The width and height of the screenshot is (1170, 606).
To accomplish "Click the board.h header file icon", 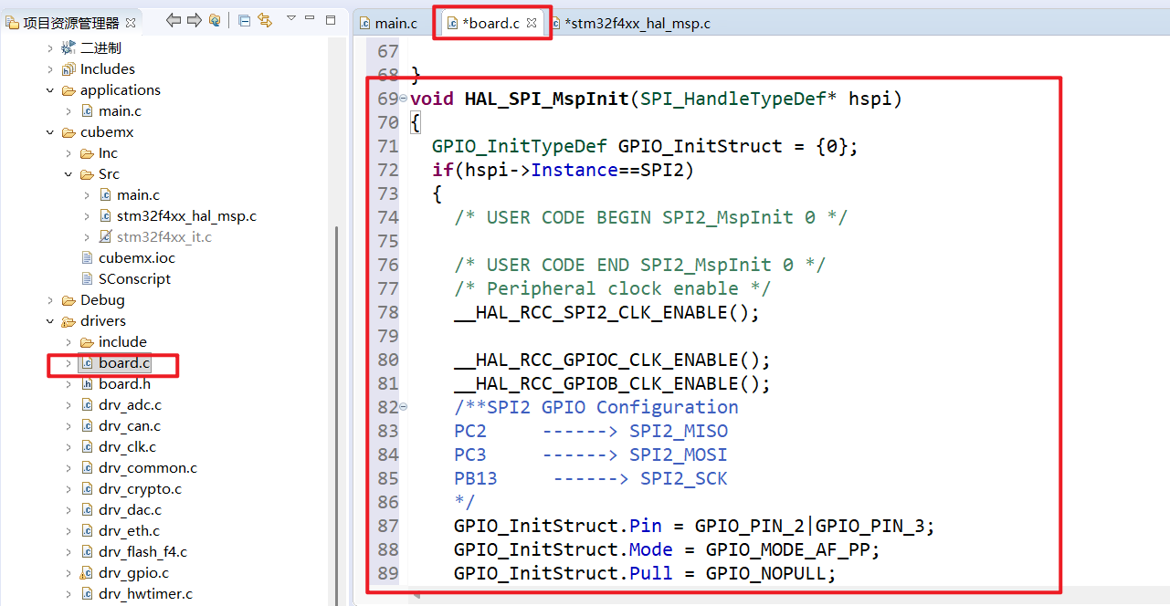I will point(87,384).
